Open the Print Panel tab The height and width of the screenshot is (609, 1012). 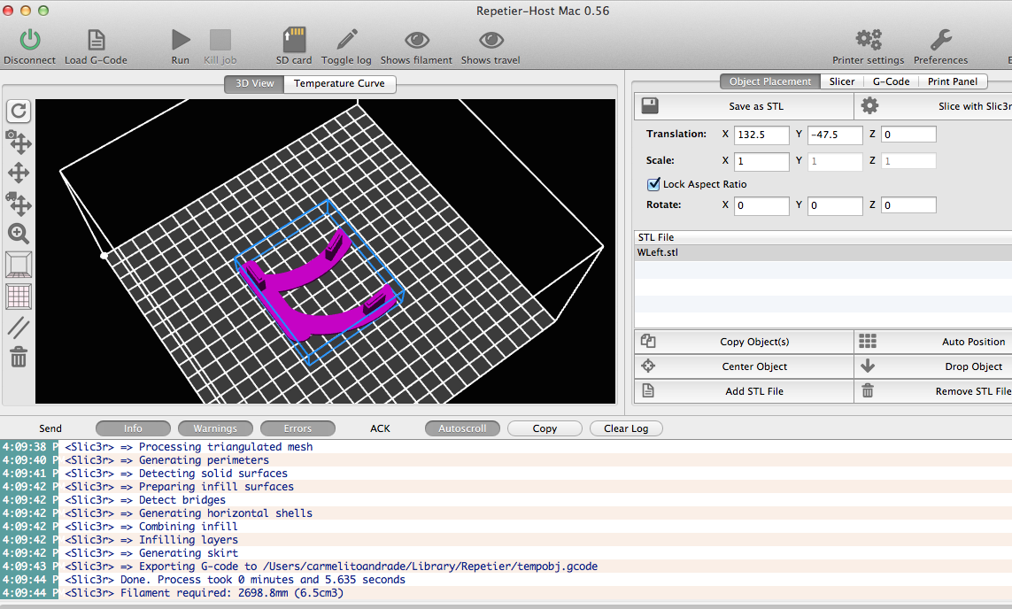click(x=953, y=81)
